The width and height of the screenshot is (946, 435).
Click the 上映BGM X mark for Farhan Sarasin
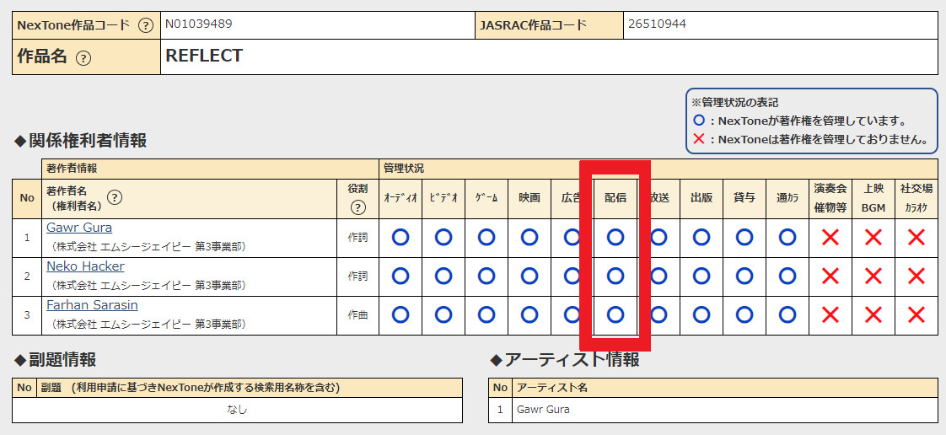[873, 314]
